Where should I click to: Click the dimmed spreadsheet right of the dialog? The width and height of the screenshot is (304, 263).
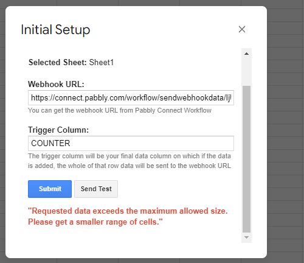coord(286,132)
